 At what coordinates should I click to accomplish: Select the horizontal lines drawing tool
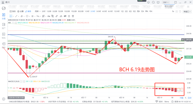coord(32,16)
